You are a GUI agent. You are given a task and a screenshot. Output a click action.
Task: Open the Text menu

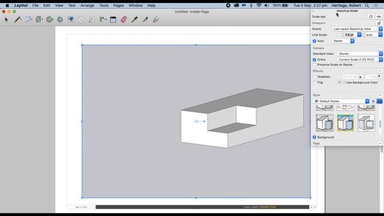click(72, 5)
